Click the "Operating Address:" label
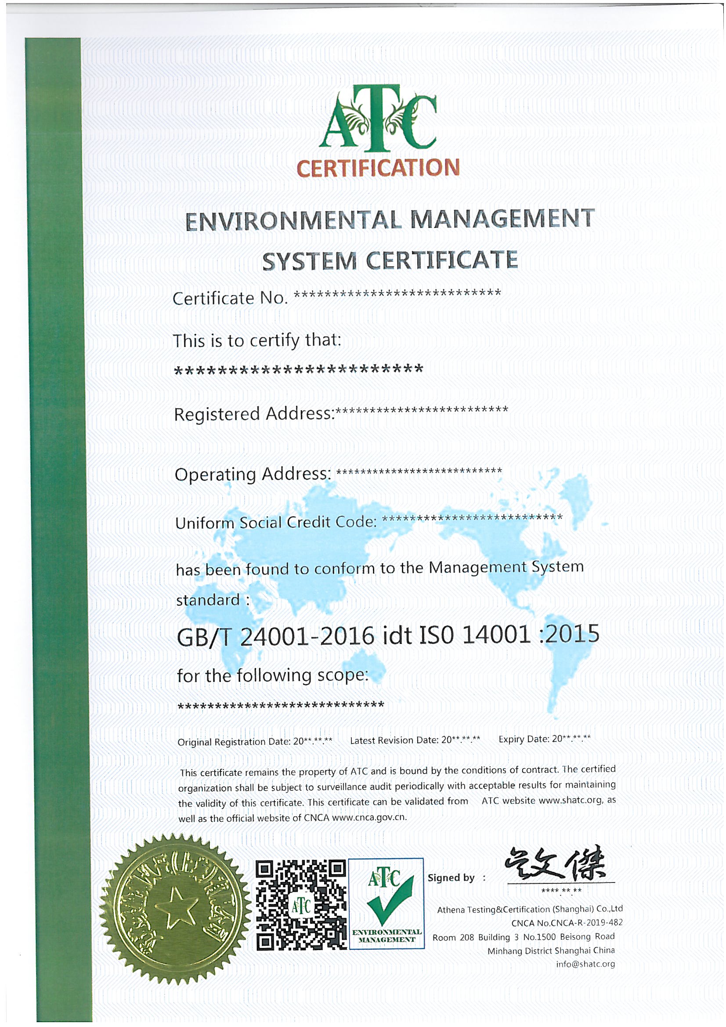This screenshot has height=1027, width=726. coord(253,474)
